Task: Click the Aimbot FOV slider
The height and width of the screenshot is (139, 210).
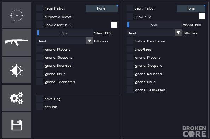Action: pyautogui.click(x=154, y=25)
